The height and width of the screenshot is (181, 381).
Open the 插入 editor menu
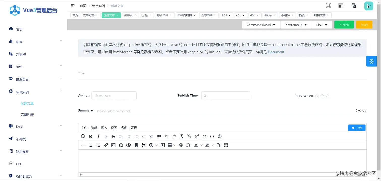(104, 128)
